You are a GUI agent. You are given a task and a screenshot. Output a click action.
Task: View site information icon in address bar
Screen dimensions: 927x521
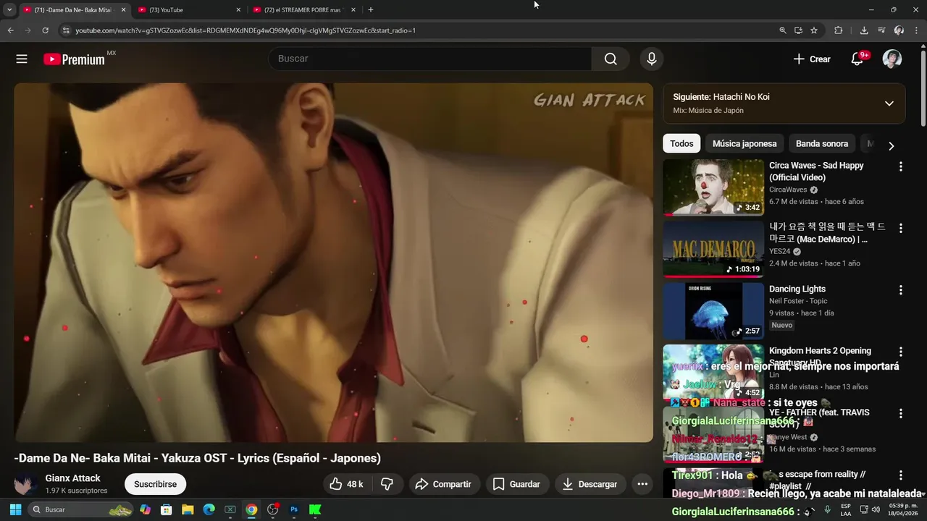[66, 30]
